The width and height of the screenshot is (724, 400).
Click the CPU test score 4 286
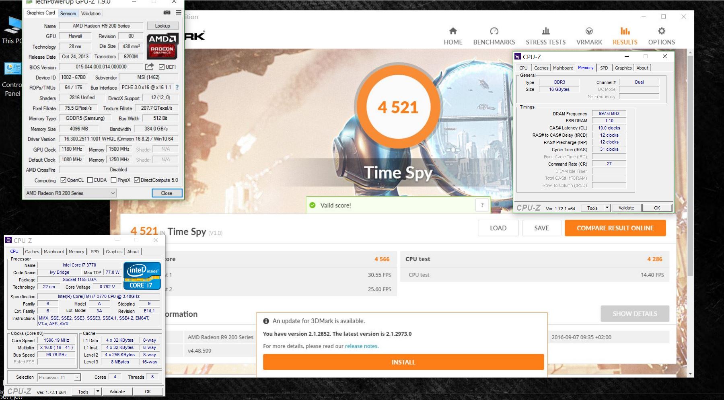pos(654,259)
